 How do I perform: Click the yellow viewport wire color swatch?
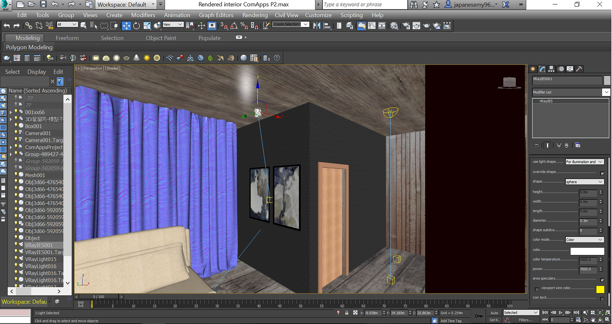coord(600,289)
